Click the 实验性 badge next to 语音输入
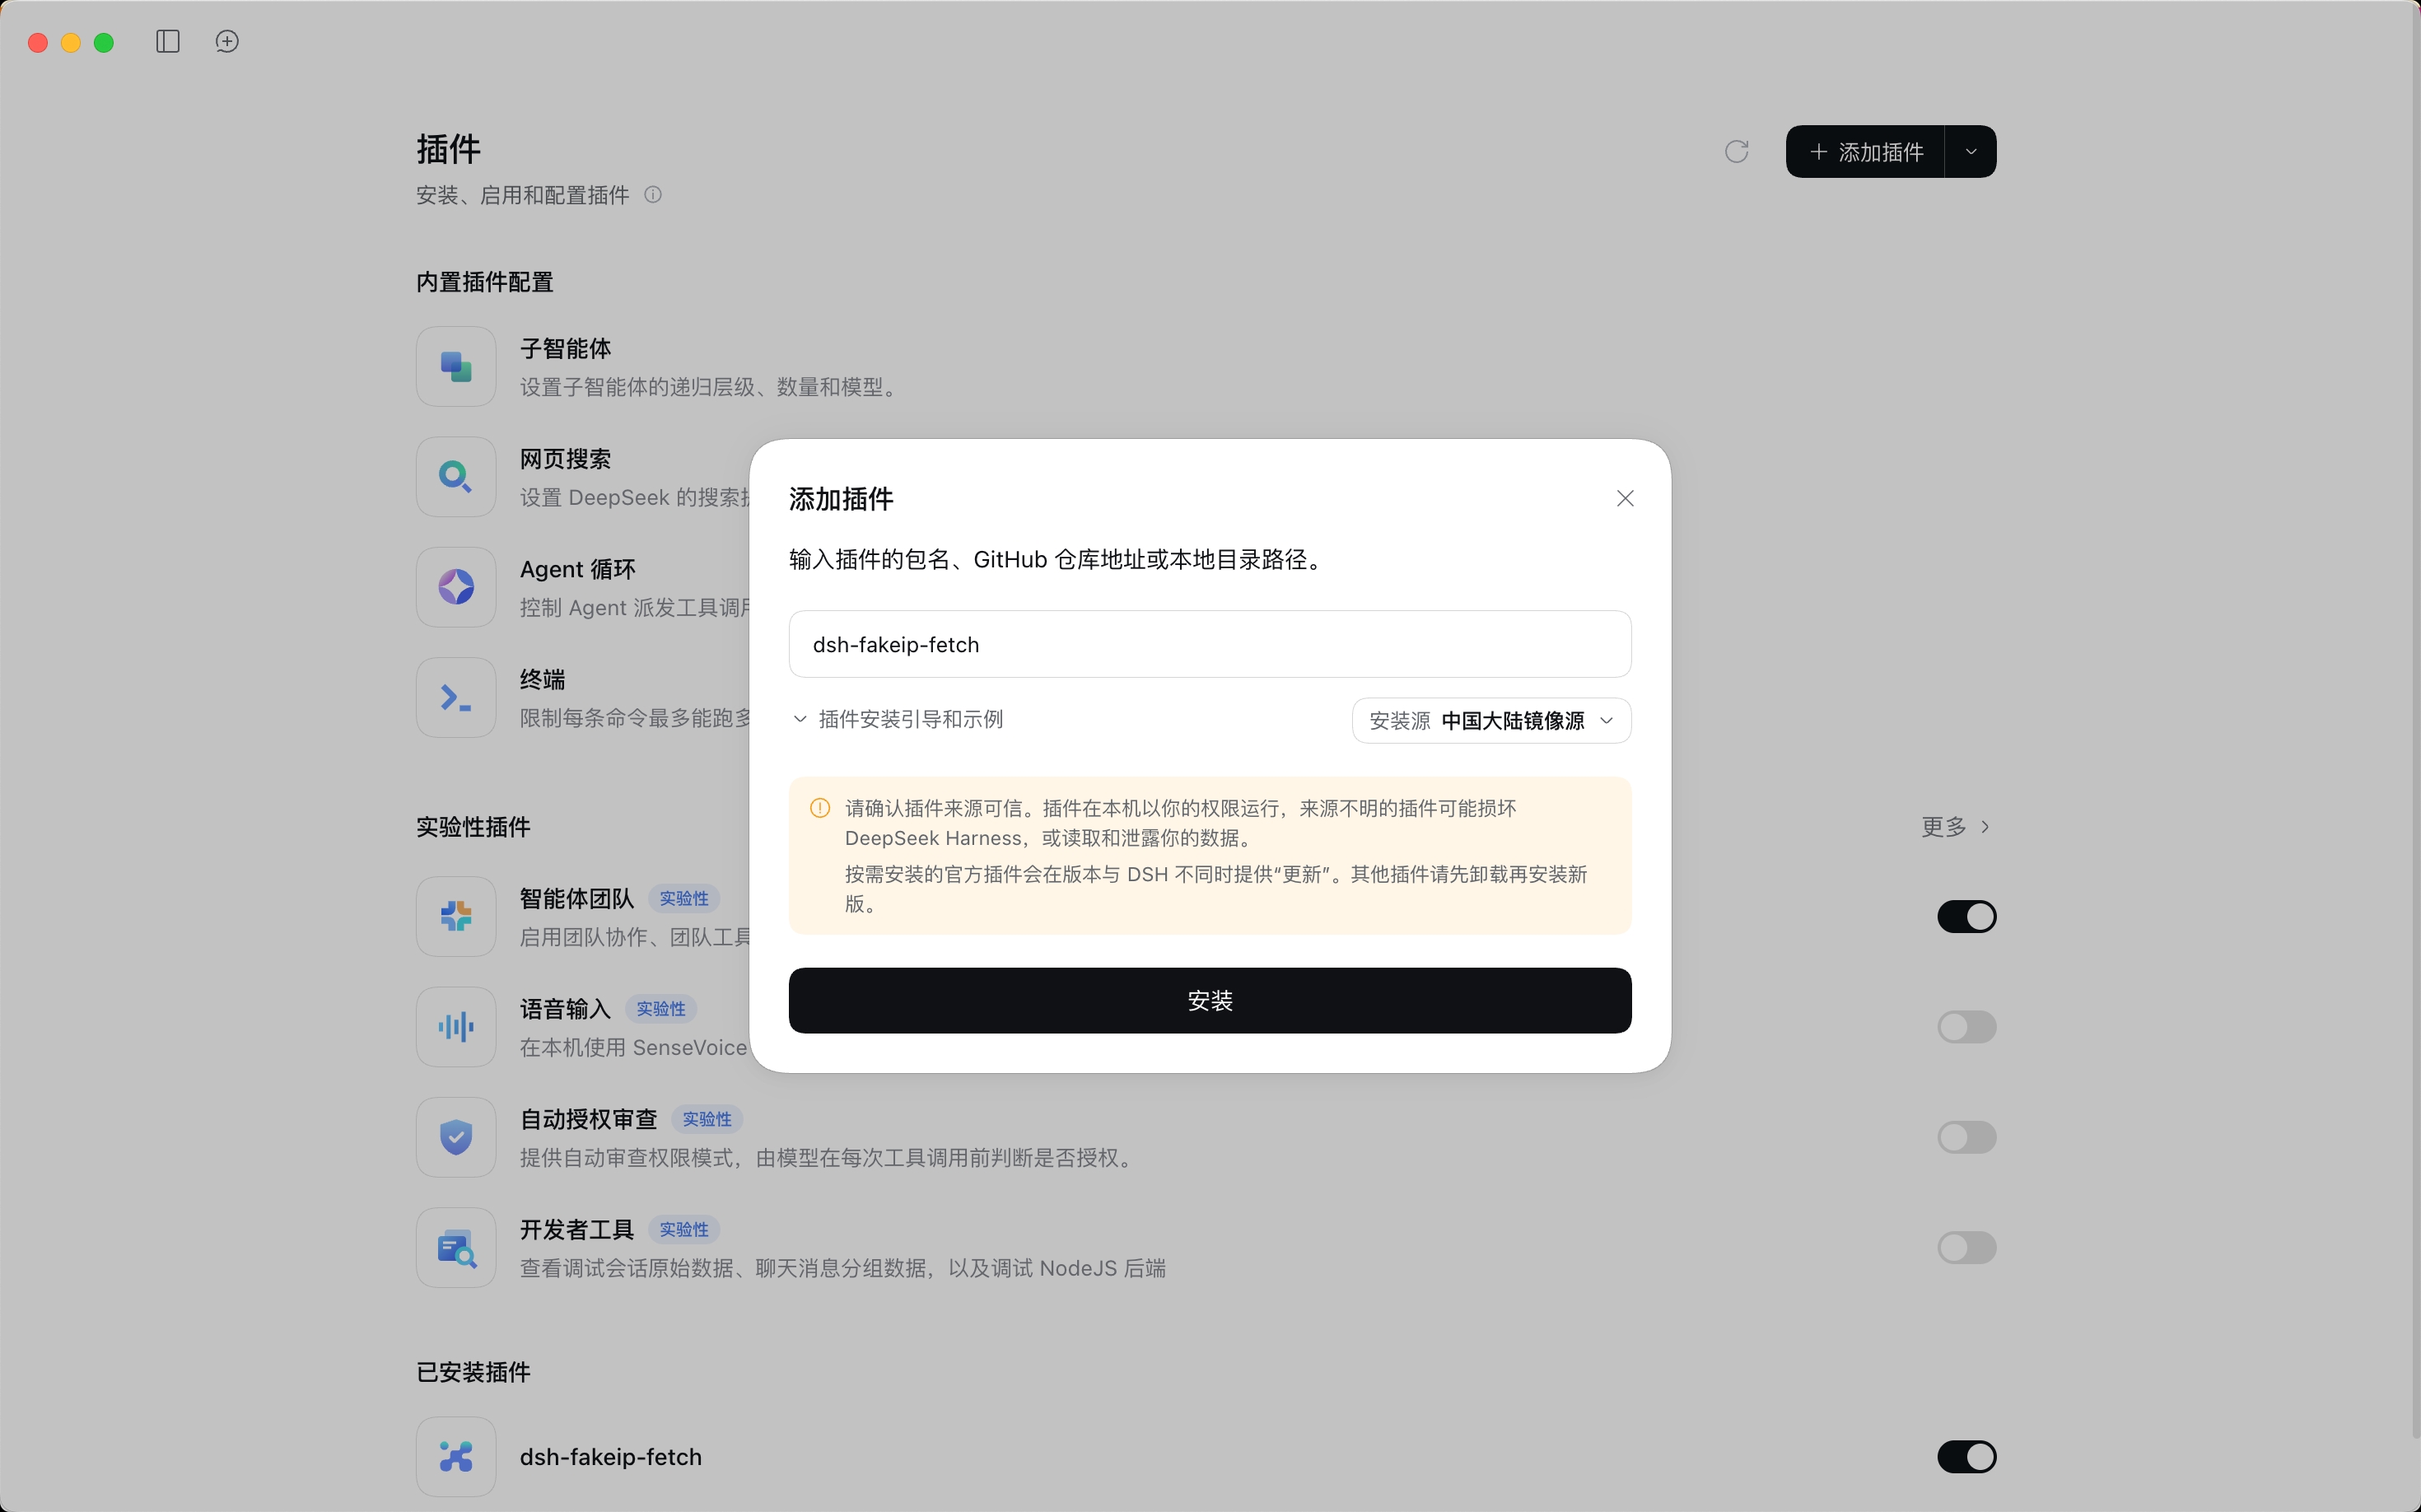2421x1512 pixels. (x=661, y=1008)
